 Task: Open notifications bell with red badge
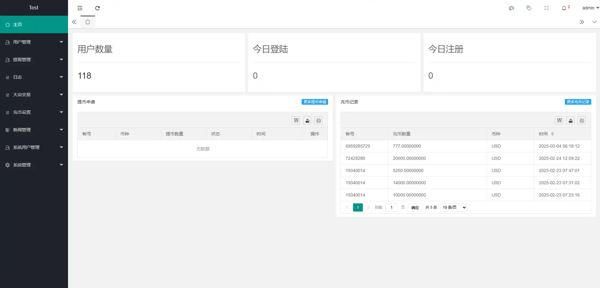pyautogui.click(x=565, y=8)
